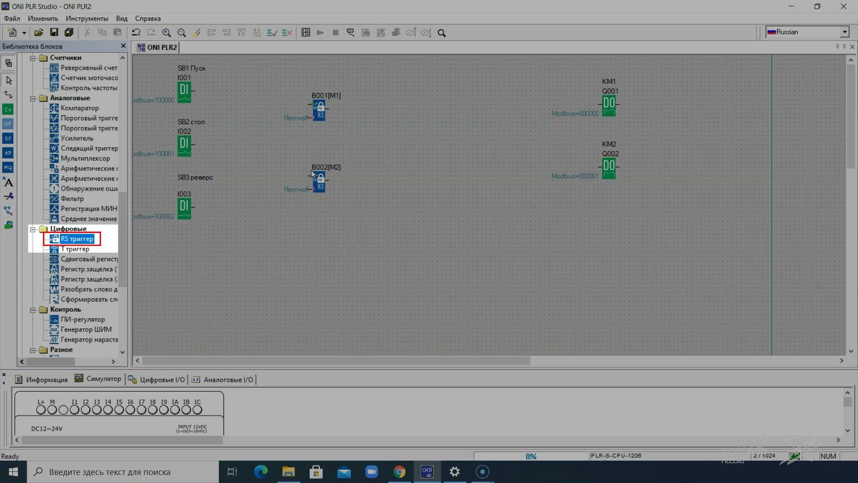Collapse the Счетчики folder
Screen dimensions: 858x483
33,58
